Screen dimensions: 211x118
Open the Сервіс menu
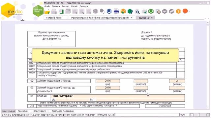(75, 6)
